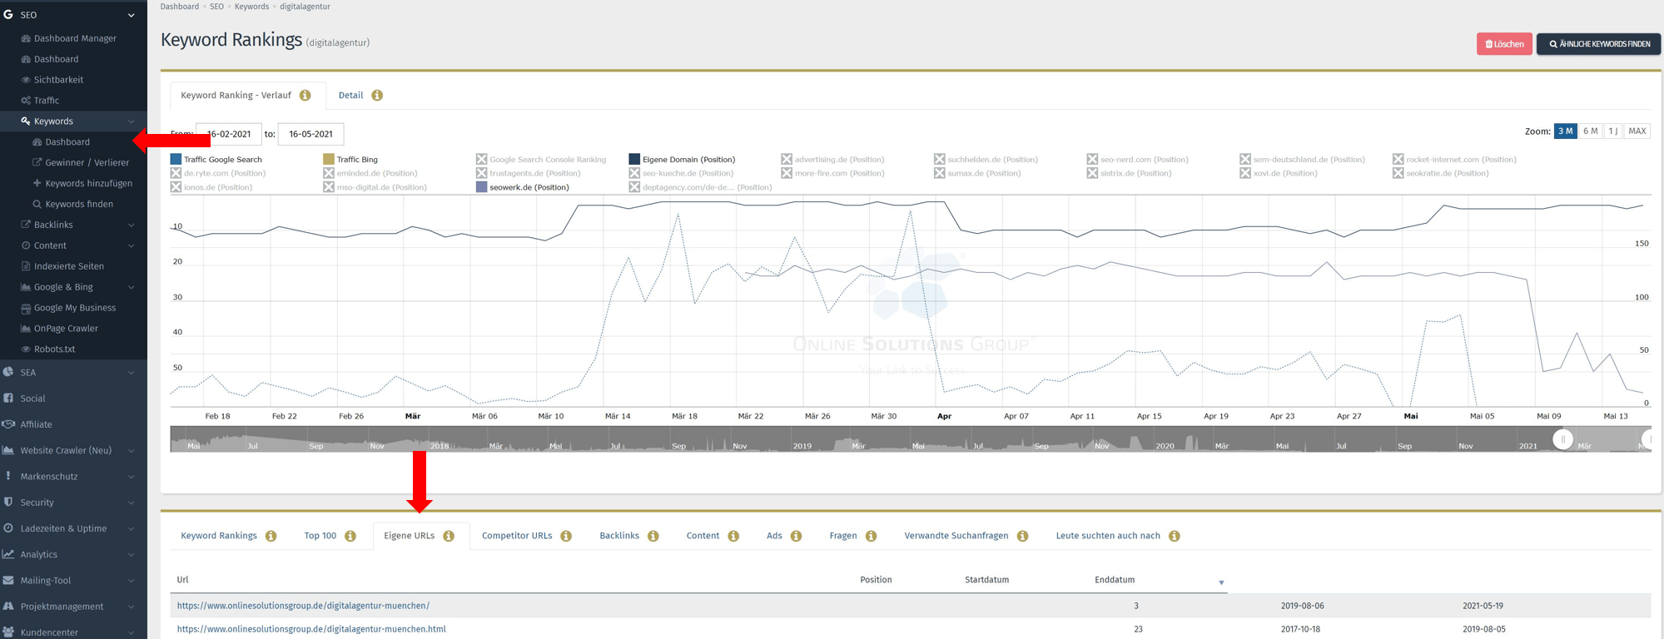Click the Dashboard Manager icon

pyautogui.click(x=26, y=38)
